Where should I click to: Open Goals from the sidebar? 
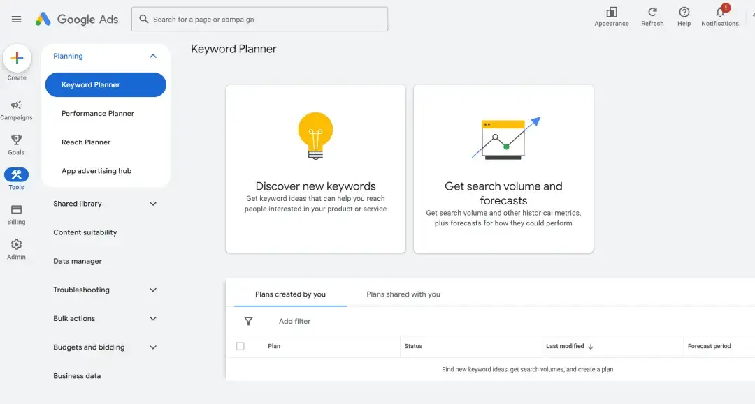16,145
